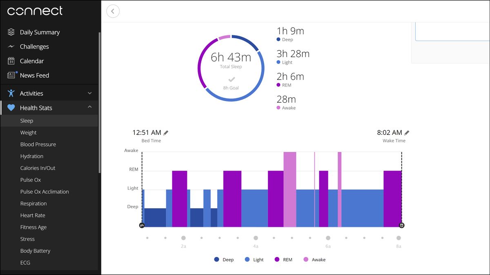Click the Challenges icon in sidebar
Viewport: 490px width, 275px height.
[x=11, y=46]
